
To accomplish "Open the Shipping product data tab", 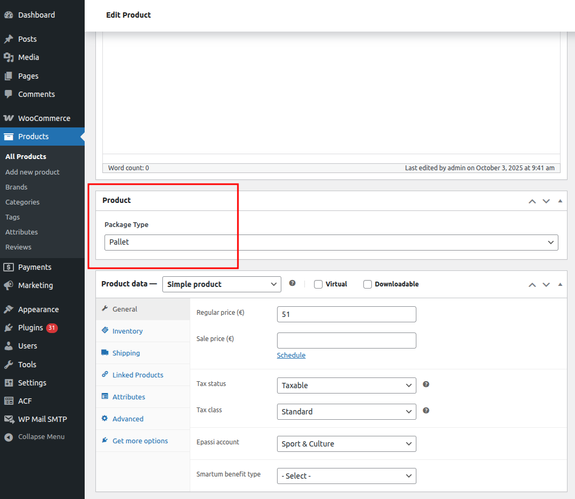I will point(126,353).
